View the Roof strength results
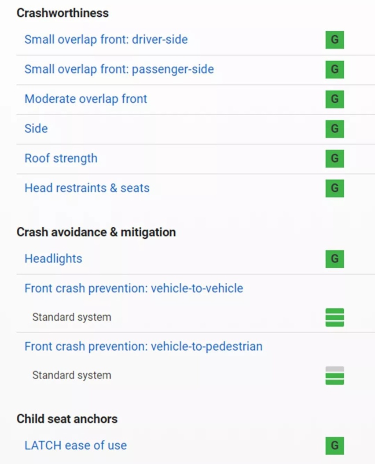This screenshot has width=375, height=464. (x=61, y=159)
